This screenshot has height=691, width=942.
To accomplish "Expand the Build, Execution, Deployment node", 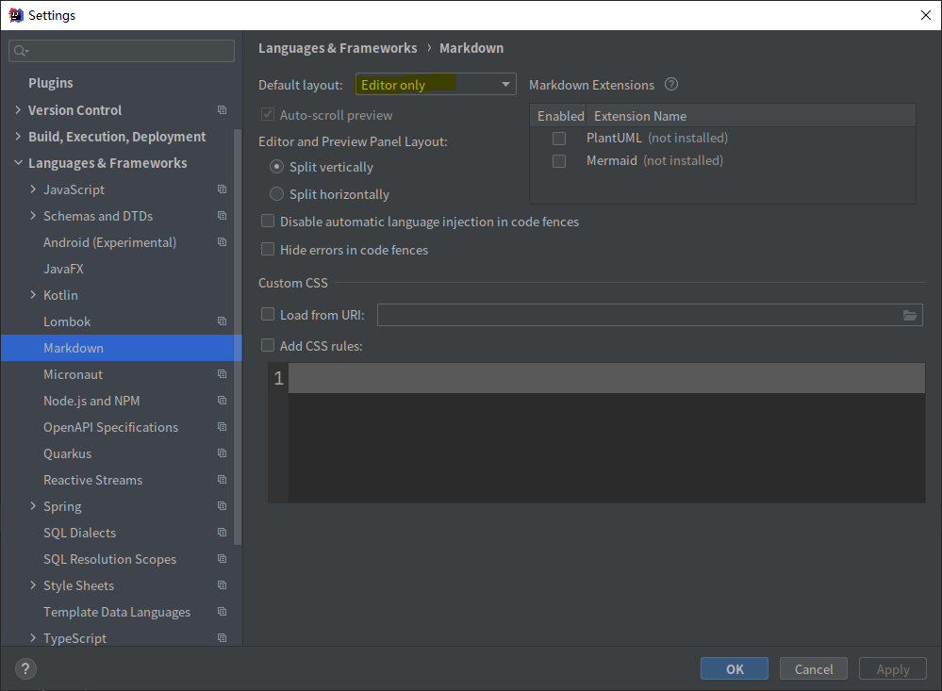I will pyautogui.click(x=18, y=137).
